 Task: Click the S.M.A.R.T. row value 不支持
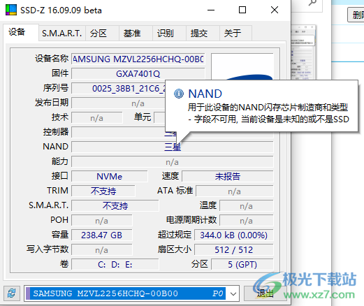tap(115, 205)
